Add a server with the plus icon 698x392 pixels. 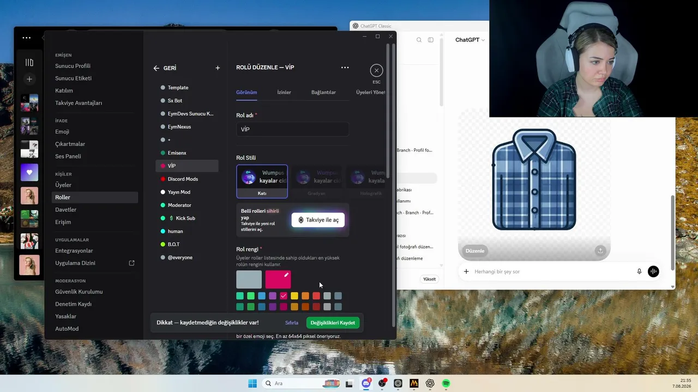point(29,79)
